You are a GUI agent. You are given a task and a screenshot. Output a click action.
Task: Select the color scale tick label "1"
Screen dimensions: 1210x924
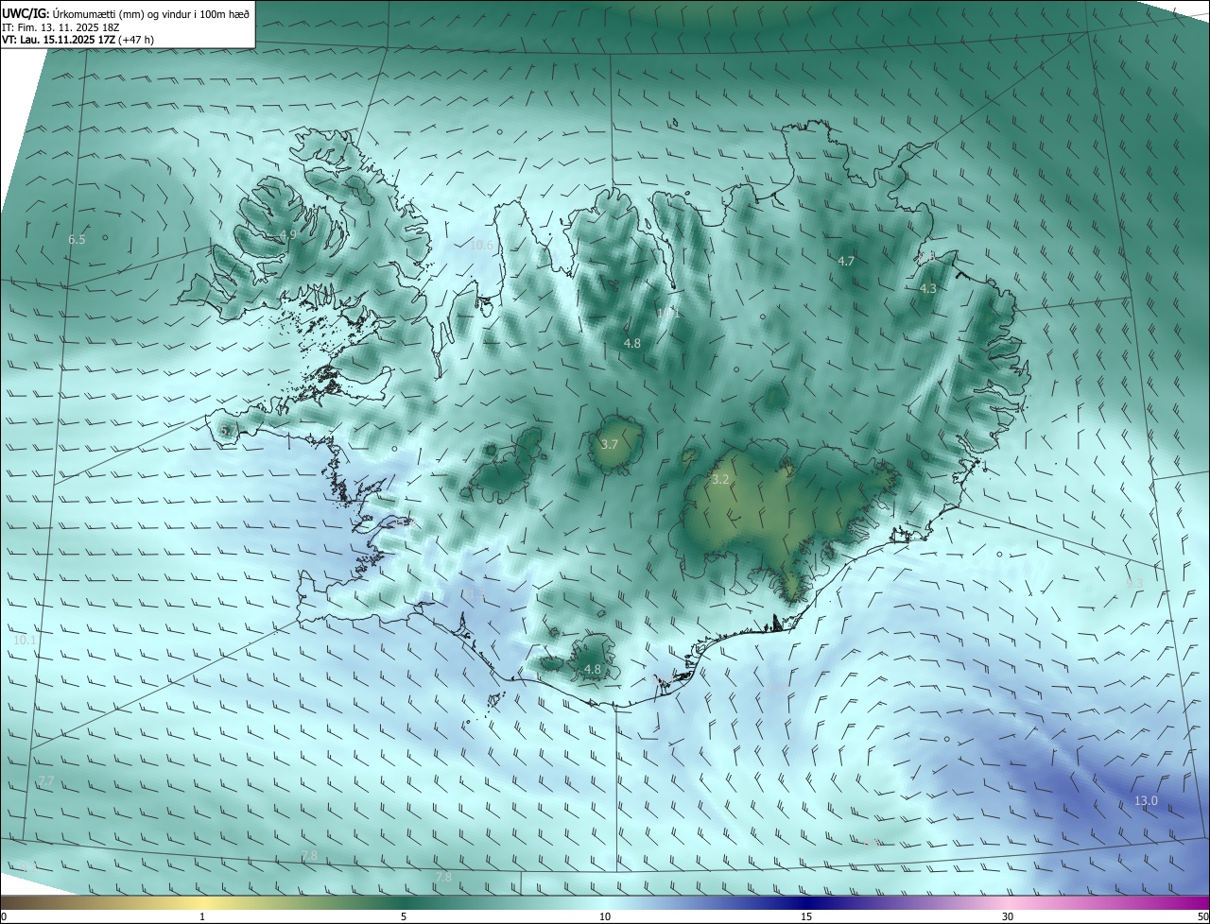point(202,916)
